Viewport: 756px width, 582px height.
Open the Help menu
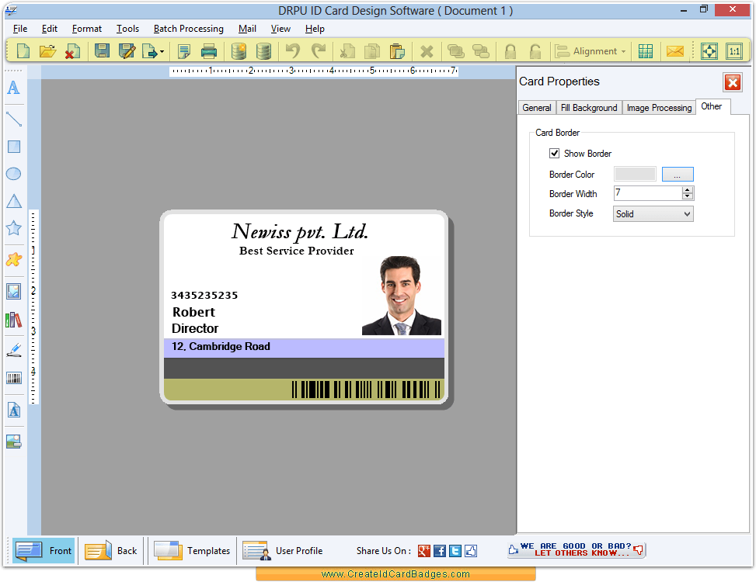(315, 29)
